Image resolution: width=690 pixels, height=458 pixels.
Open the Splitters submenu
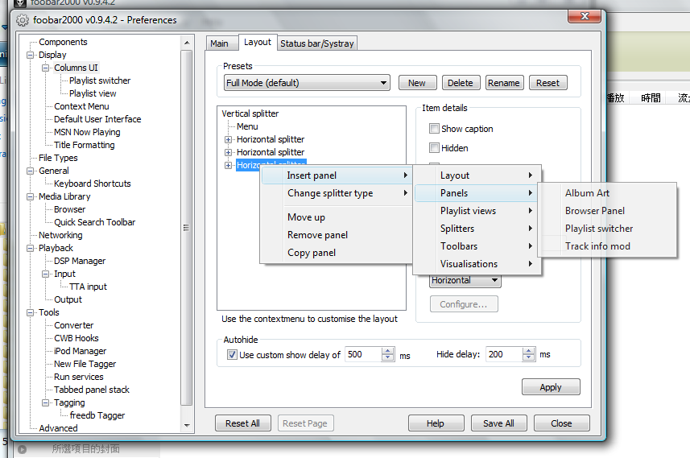point(477,229)
